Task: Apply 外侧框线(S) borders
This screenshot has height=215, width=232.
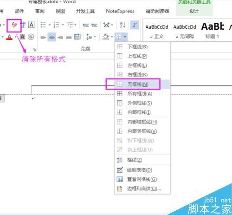Action: (142, 103)
